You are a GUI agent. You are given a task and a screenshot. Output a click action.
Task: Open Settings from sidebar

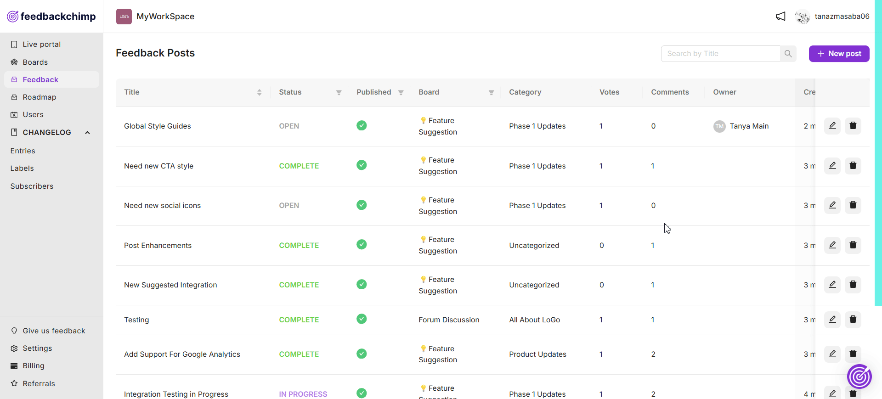point(51,348)
